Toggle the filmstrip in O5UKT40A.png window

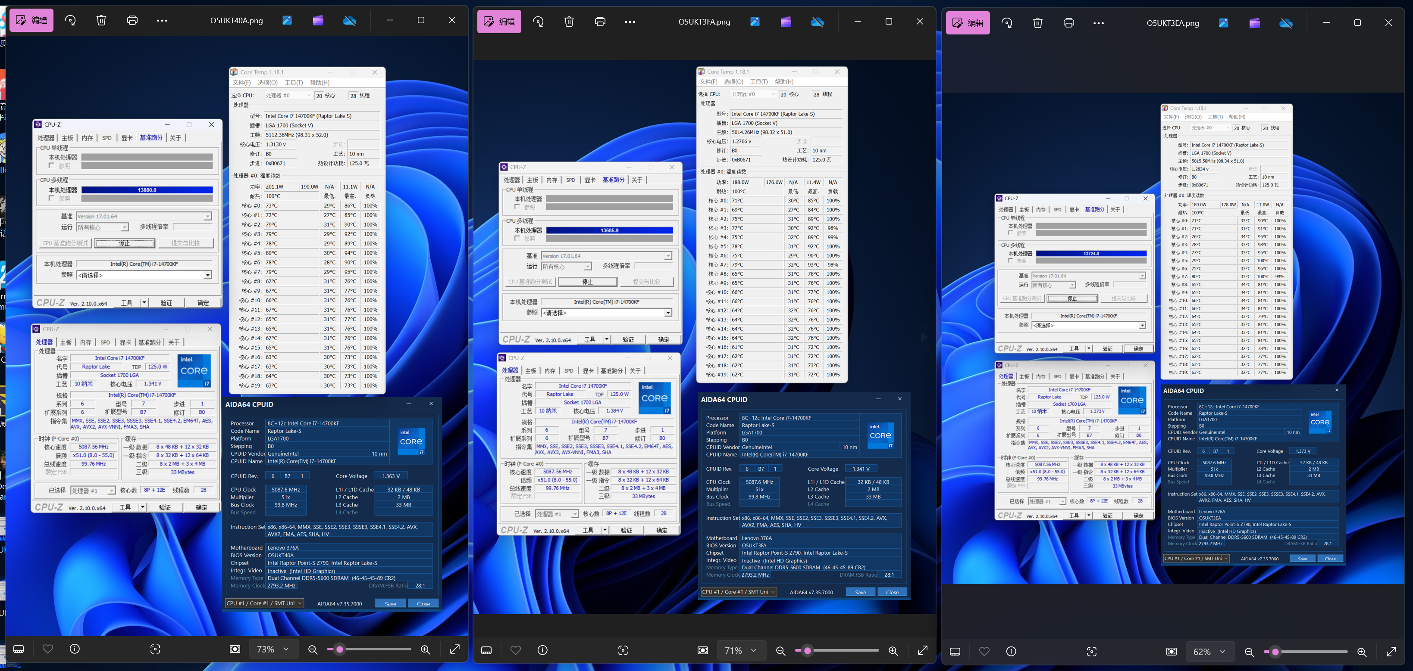pos(19,649)
